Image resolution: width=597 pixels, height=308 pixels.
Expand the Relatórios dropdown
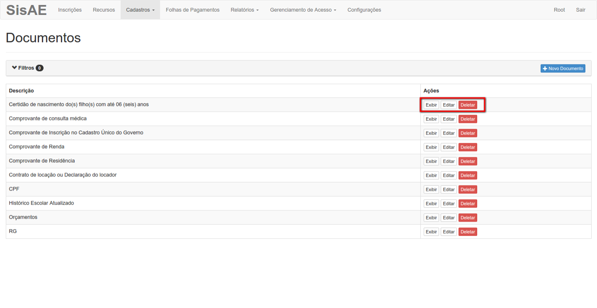click(x=245, y=10)
